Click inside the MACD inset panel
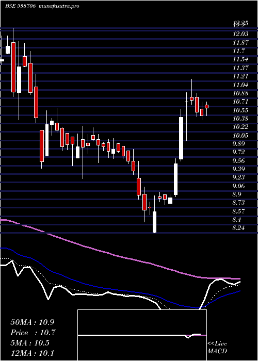The image size is (258, 361). (142, 335)
